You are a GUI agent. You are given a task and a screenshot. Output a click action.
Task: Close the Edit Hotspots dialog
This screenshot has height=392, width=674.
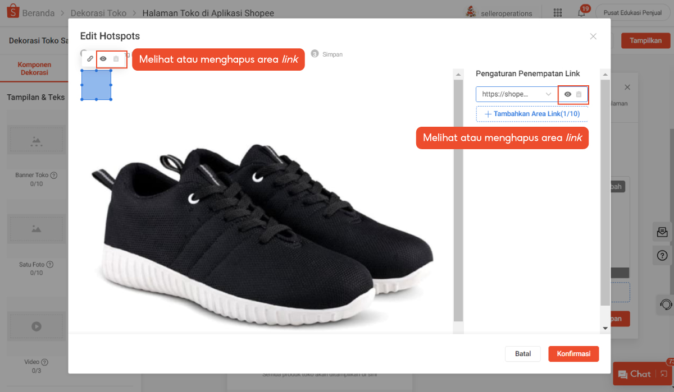[593, 36]
